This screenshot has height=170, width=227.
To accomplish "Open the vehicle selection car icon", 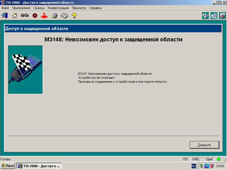I will [25, 15].
